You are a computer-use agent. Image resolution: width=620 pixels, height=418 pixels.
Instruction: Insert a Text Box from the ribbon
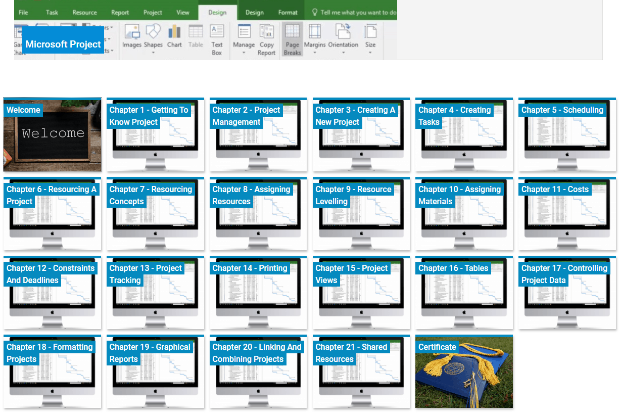(217, 39)
